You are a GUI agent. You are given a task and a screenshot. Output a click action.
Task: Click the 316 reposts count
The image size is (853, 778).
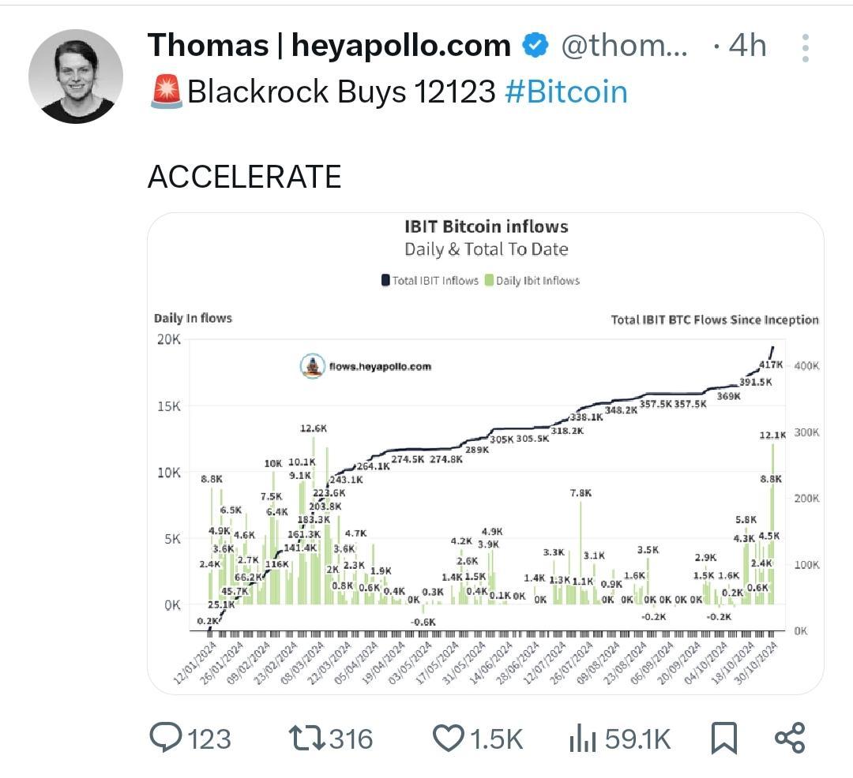point(351,739)
